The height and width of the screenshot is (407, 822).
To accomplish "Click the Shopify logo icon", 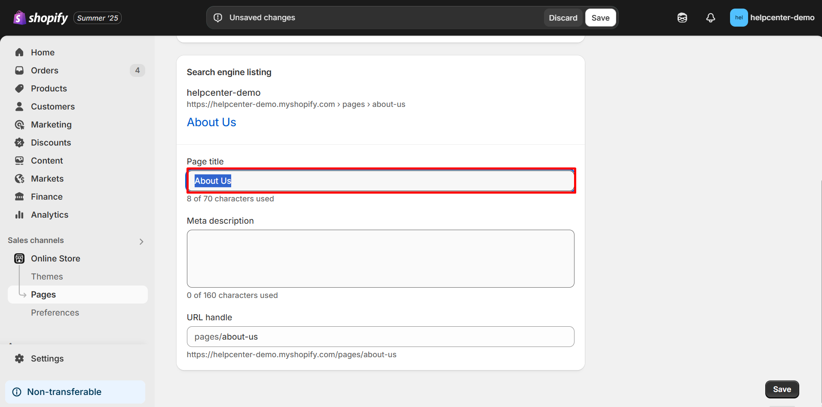I will (x=19, y=18).
